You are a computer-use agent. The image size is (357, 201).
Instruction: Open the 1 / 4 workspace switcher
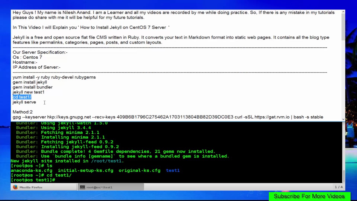(x=338, y=187)
